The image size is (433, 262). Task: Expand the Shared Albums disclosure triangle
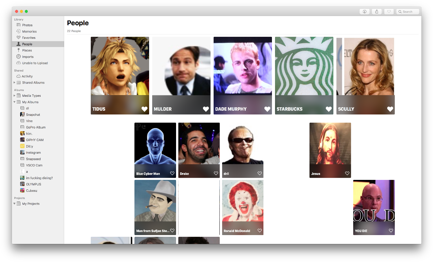(x=14, y=83)
